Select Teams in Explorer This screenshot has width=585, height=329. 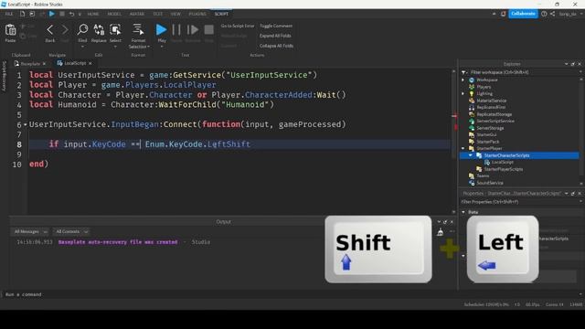(x=483, y=176)
